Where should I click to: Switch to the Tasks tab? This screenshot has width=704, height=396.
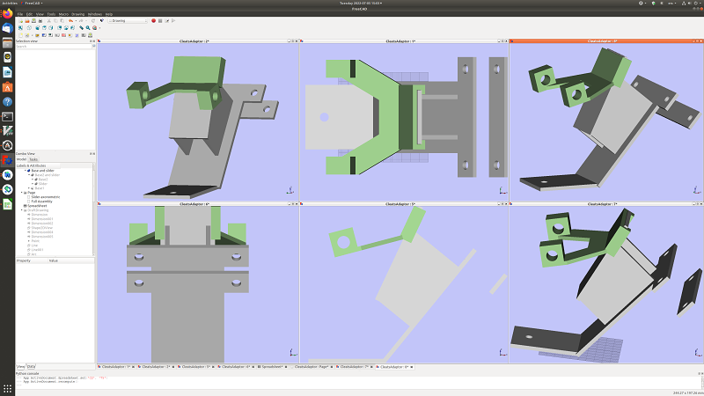click(33, 159)
